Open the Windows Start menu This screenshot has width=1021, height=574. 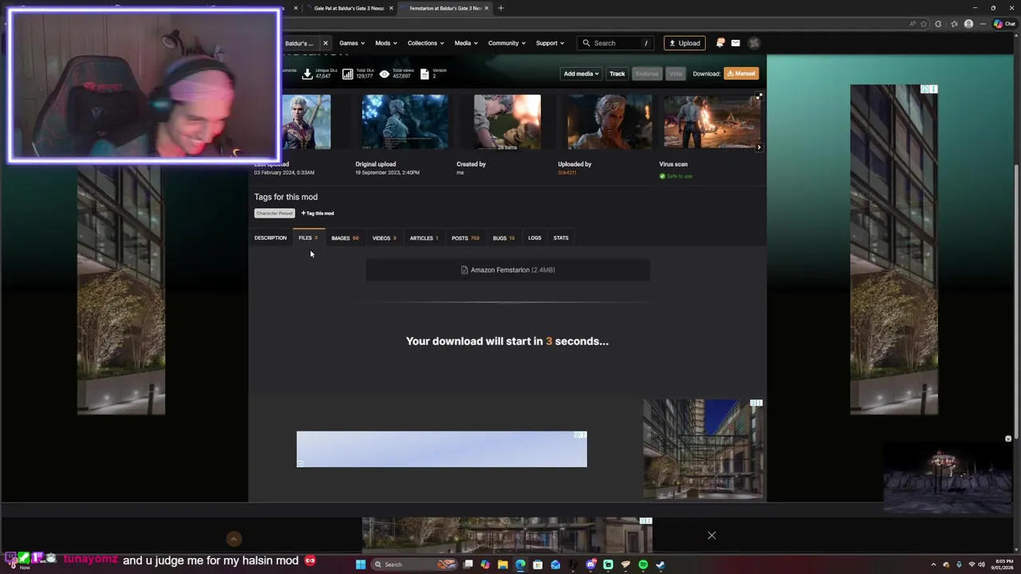[x=361, y=564]
